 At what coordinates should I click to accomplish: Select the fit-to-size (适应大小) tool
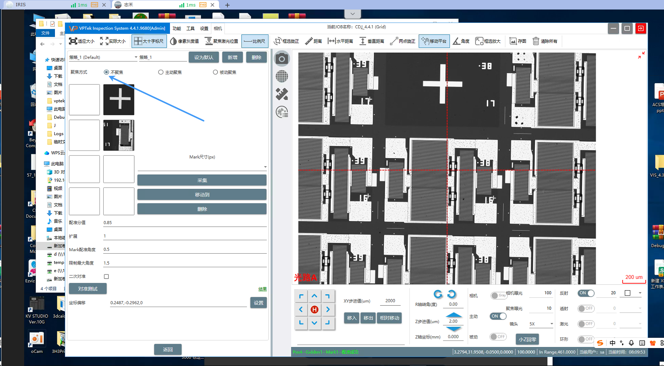tap(82, 41)
